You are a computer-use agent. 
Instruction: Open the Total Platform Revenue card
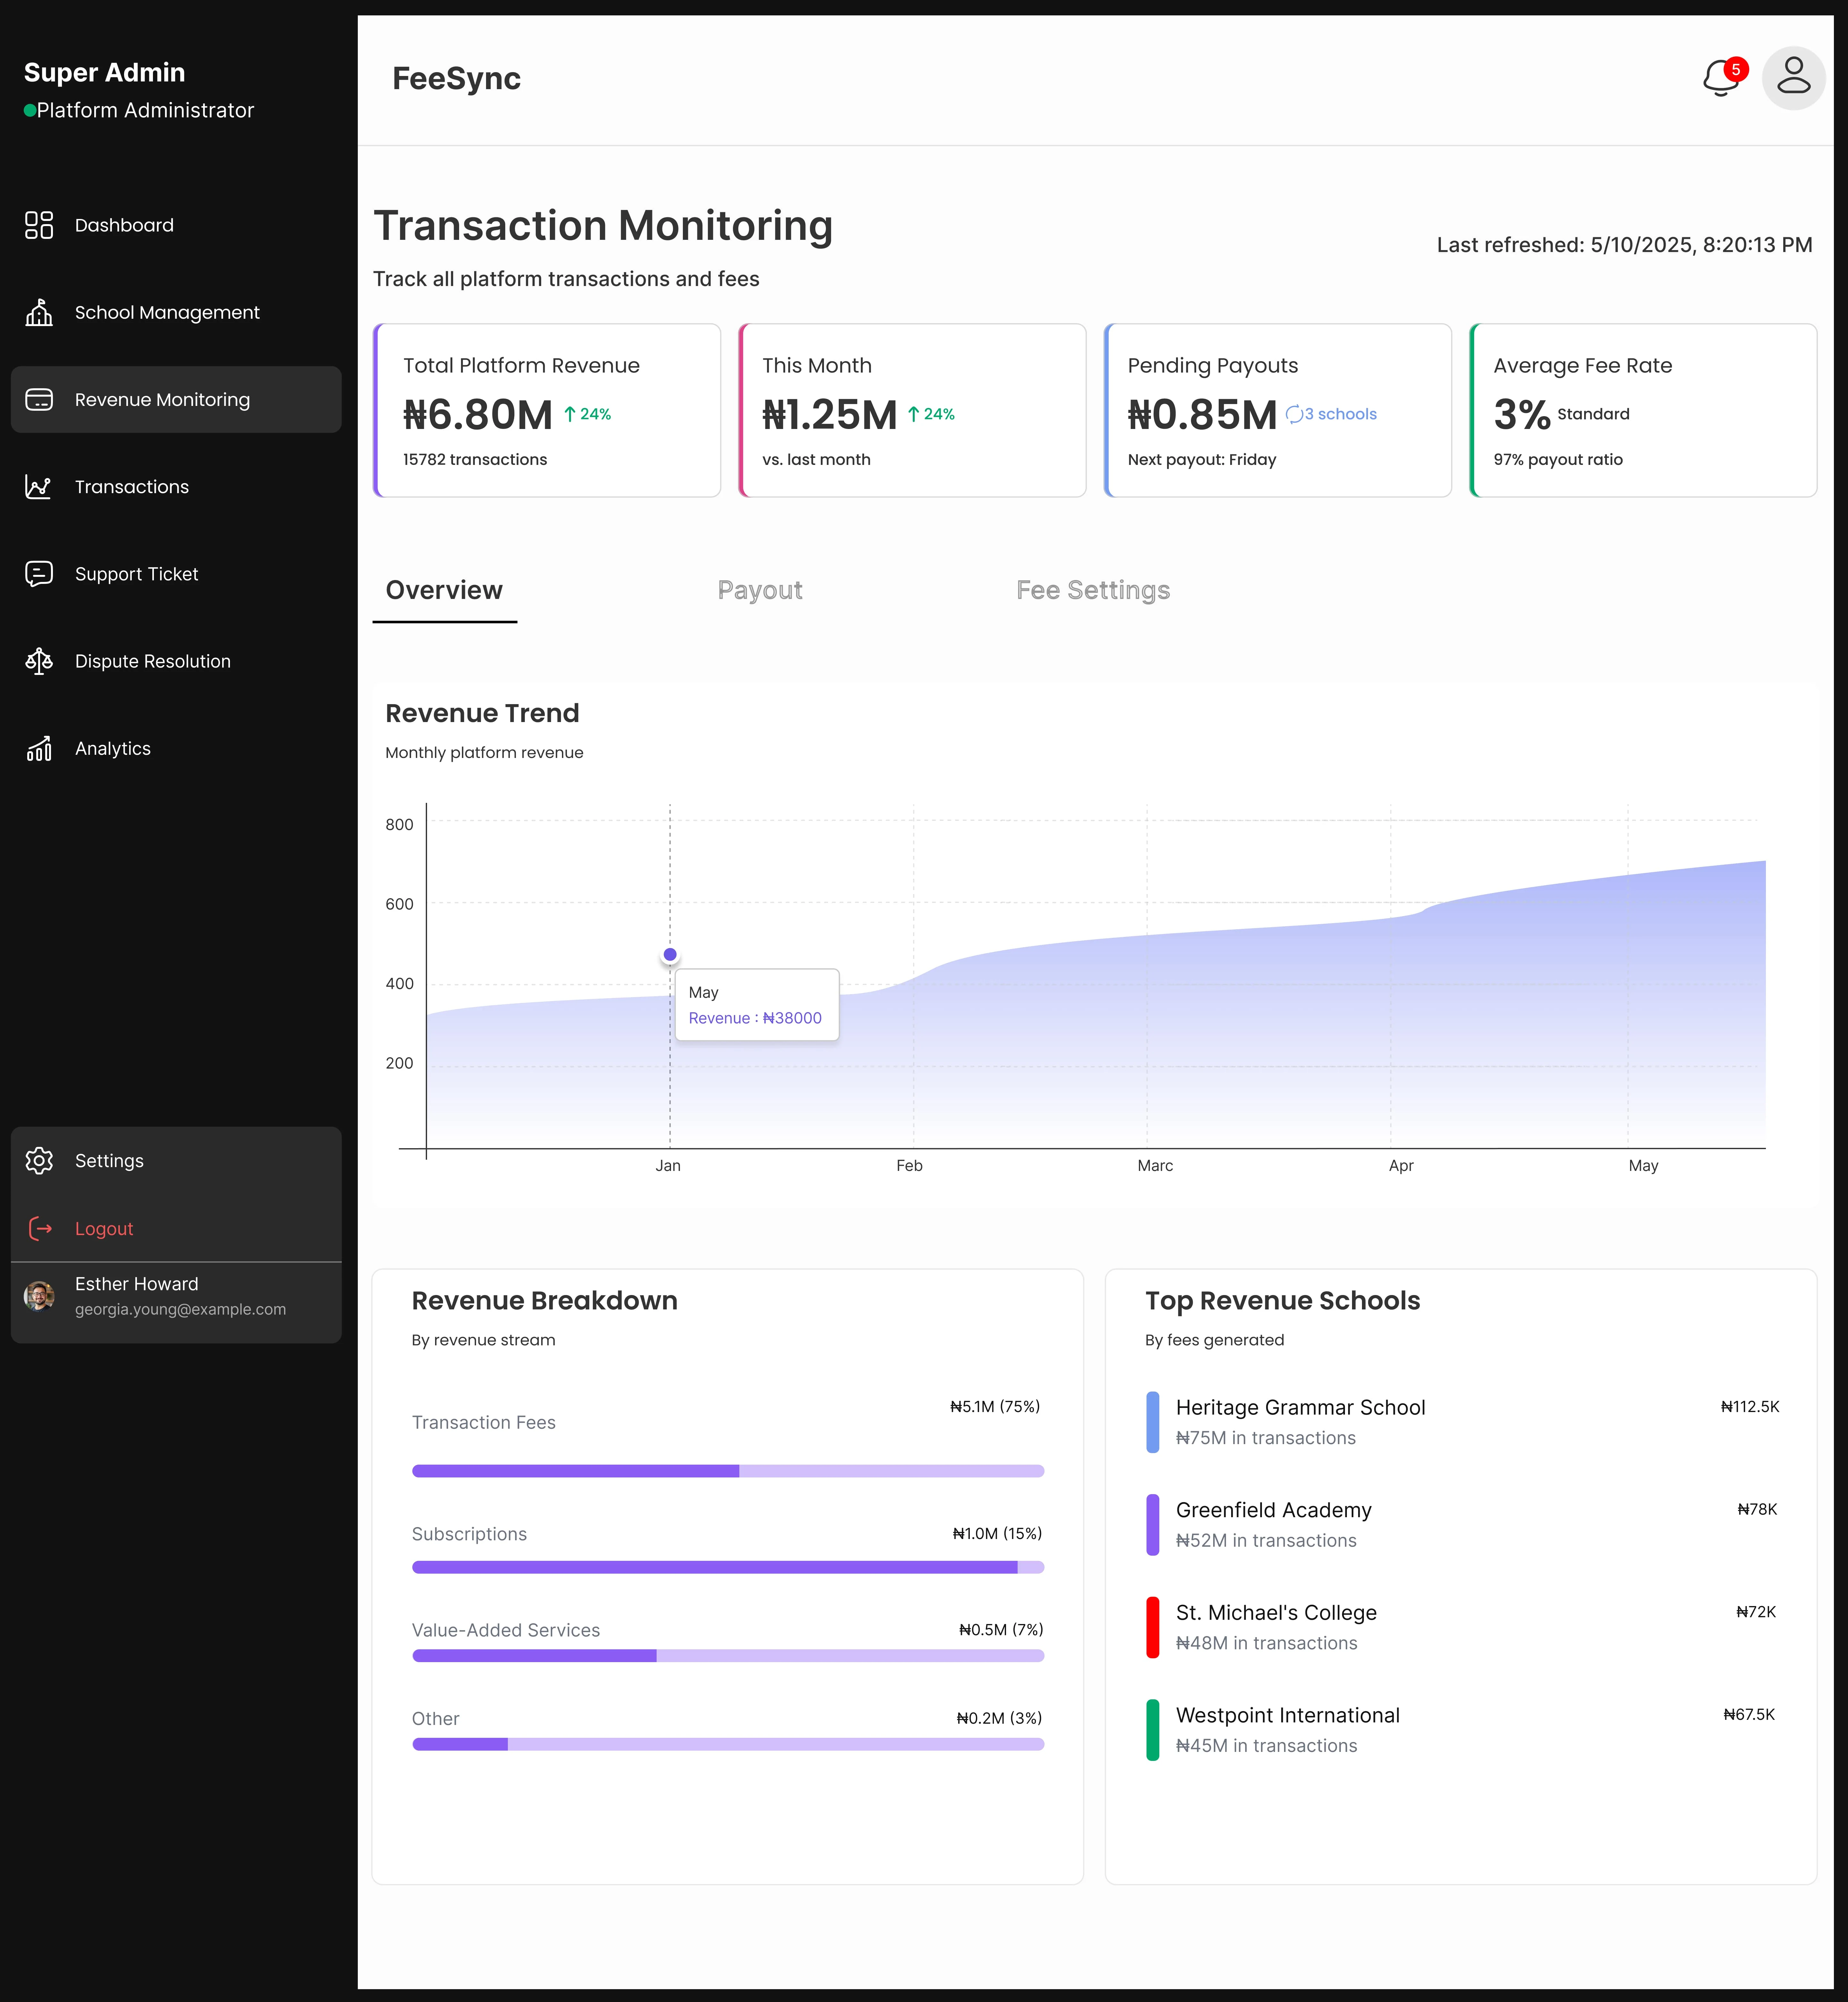click(547, 410)
